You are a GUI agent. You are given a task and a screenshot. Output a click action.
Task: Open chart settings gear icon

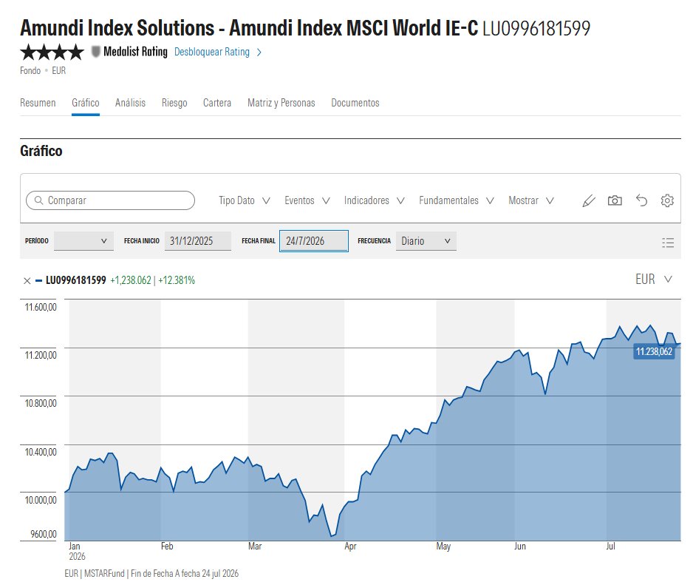point(667,200)
